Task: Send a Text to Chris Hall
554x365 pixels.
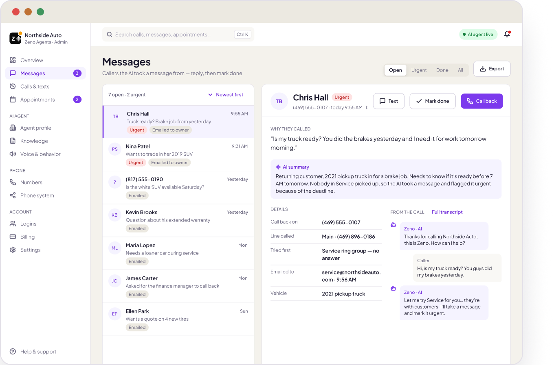Action: (389, 101)
